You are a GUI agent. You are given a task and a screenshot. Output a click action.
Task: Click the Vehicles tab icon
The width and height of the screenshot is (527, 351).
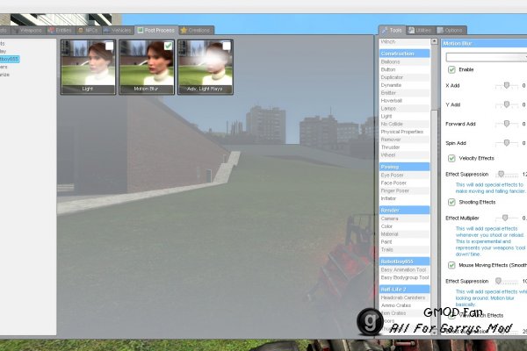(x=106, y=30)
